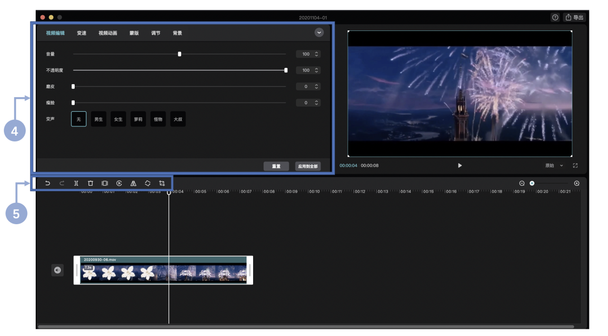This screenshot has height=336, width=608.
Task: Click the rotate icon in timeline toolbar
Action: [x=147, y=183]
